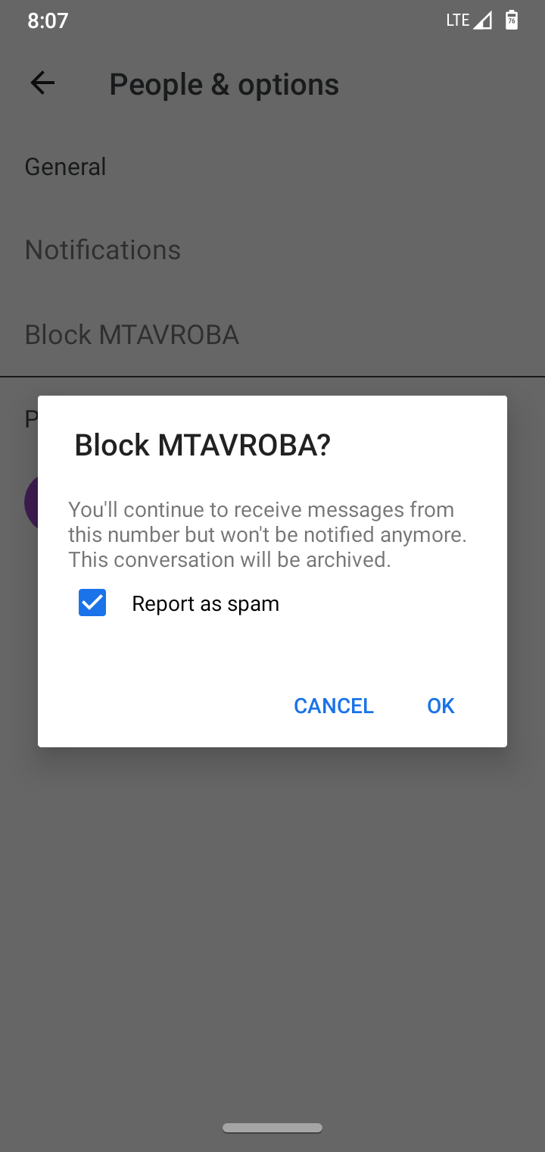
Task: Uncheck the Report as spam checkbox
Action: 92,603
